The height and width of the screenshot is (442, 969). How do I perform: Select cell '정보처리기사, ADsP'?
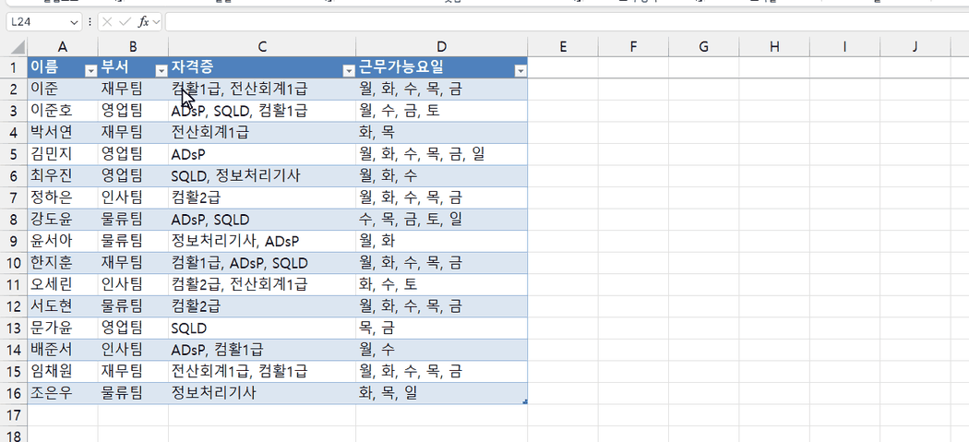click(x=262, y=241)
